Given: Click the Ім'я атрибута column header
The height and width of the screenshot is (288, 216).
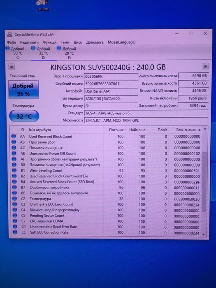Looking at the screenshot, I should click(x=65, y=130).
